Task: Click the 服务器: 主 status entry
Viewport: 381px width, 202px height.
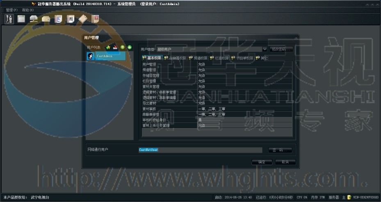Action: [337, 198]
